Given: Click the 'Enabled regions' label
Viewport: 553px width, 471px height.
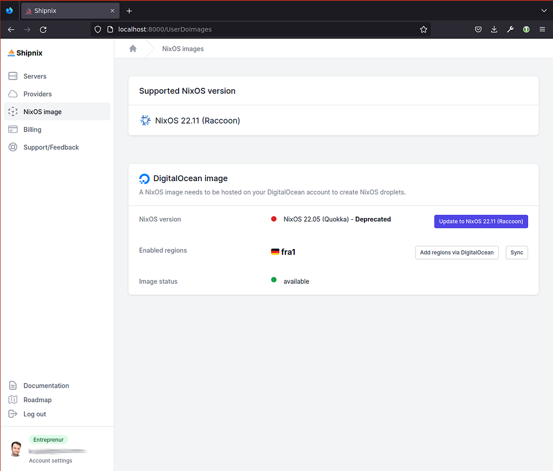Looking at the screenshot, I should [163, 250].
